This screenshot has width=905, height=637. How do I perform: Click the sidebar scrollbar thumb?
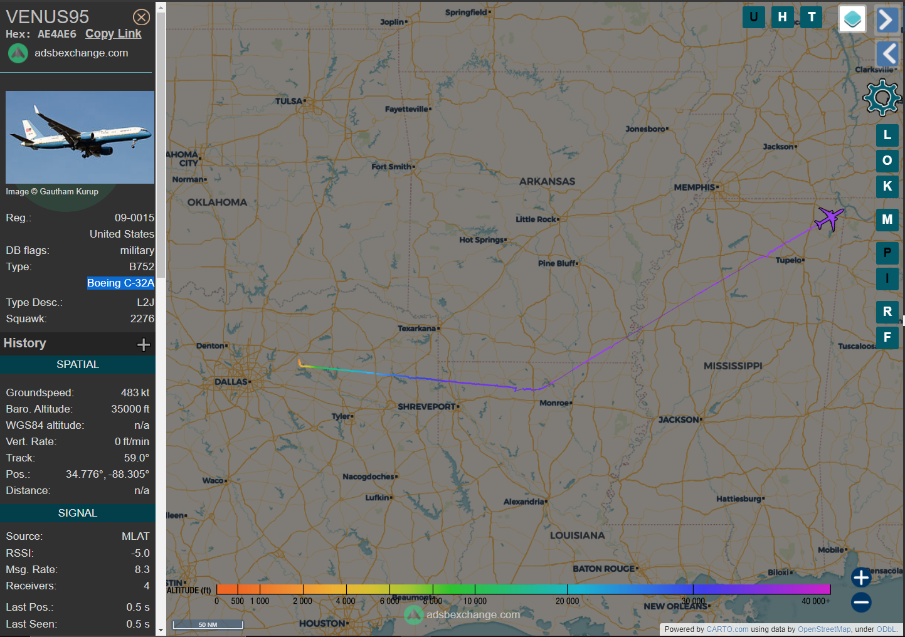coord(161,145)
